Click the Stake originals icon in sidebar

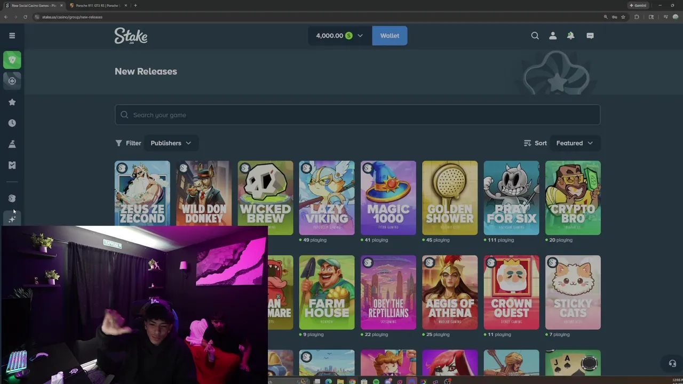point(12,198)
